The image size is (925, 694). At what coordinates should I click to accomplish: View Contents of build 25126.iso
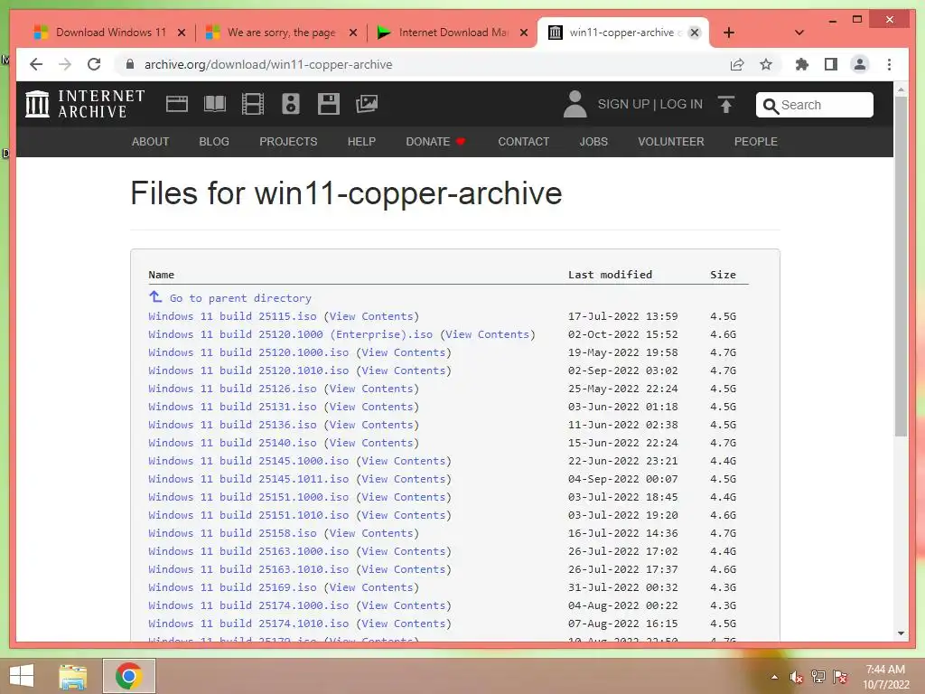(x=371, y=389)
